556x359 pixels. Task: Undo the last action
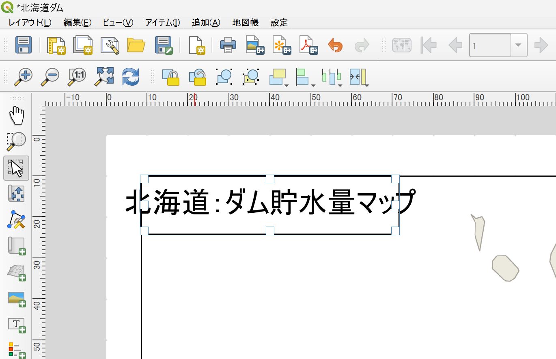335,45
